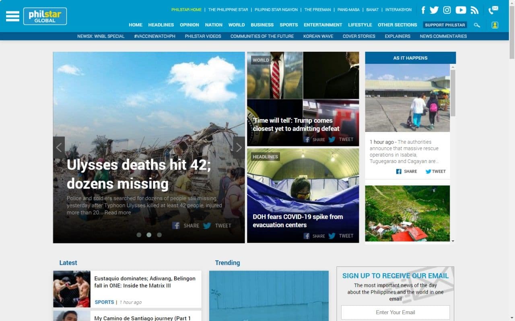Select the first carousel dot indicator
This screenshot has height=321, width=515.
[x=139, y=235]
